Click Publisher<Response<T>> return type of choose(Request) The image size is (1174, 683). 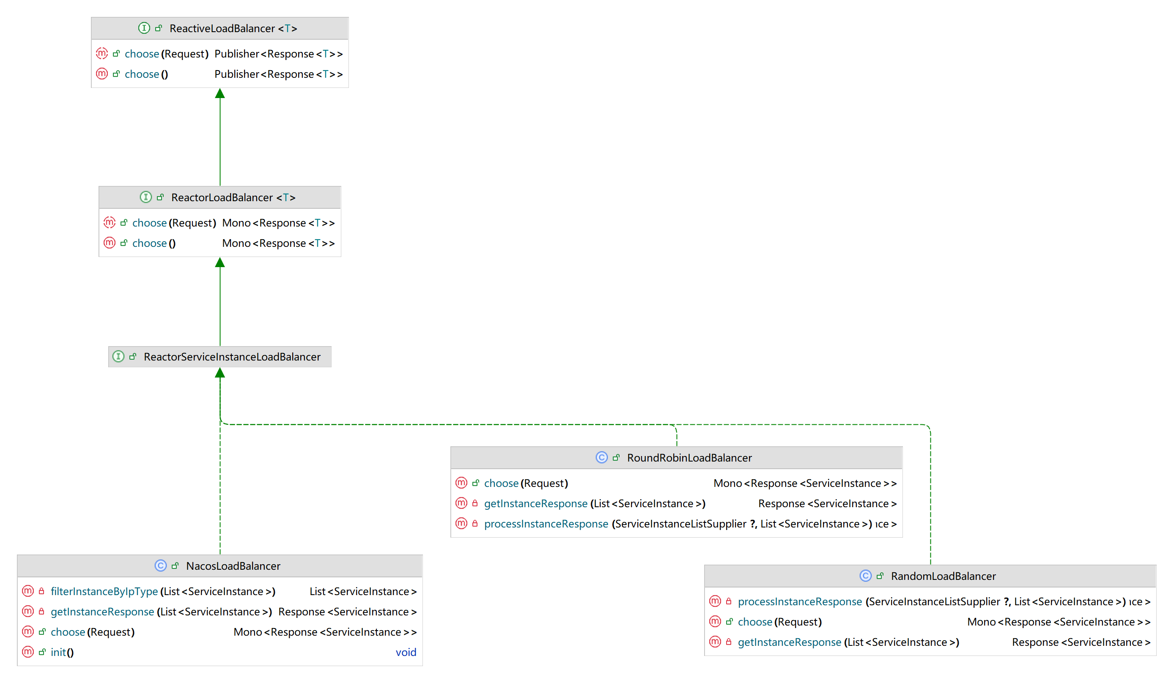point(279,54)
